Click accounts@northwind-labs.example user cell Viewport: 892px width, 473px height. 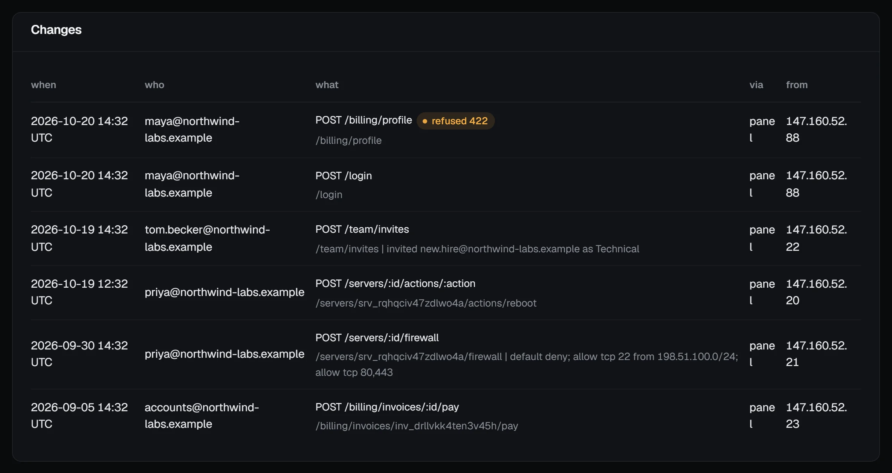click(202, 415)
